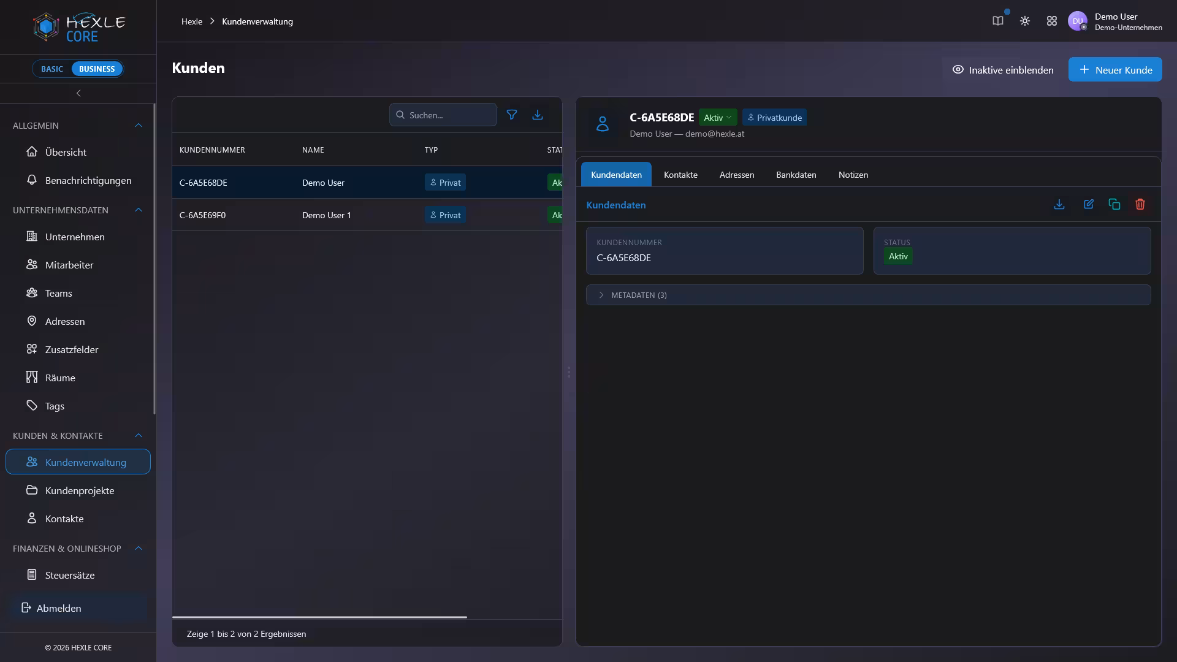Delete customer with the red trash icon
Screen dimensions: 1177x662
tap(1140, 205)
